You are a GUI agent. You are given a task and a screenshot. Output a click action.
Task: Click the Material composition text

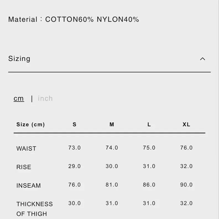pyautogui.click(x=74, y=19)
